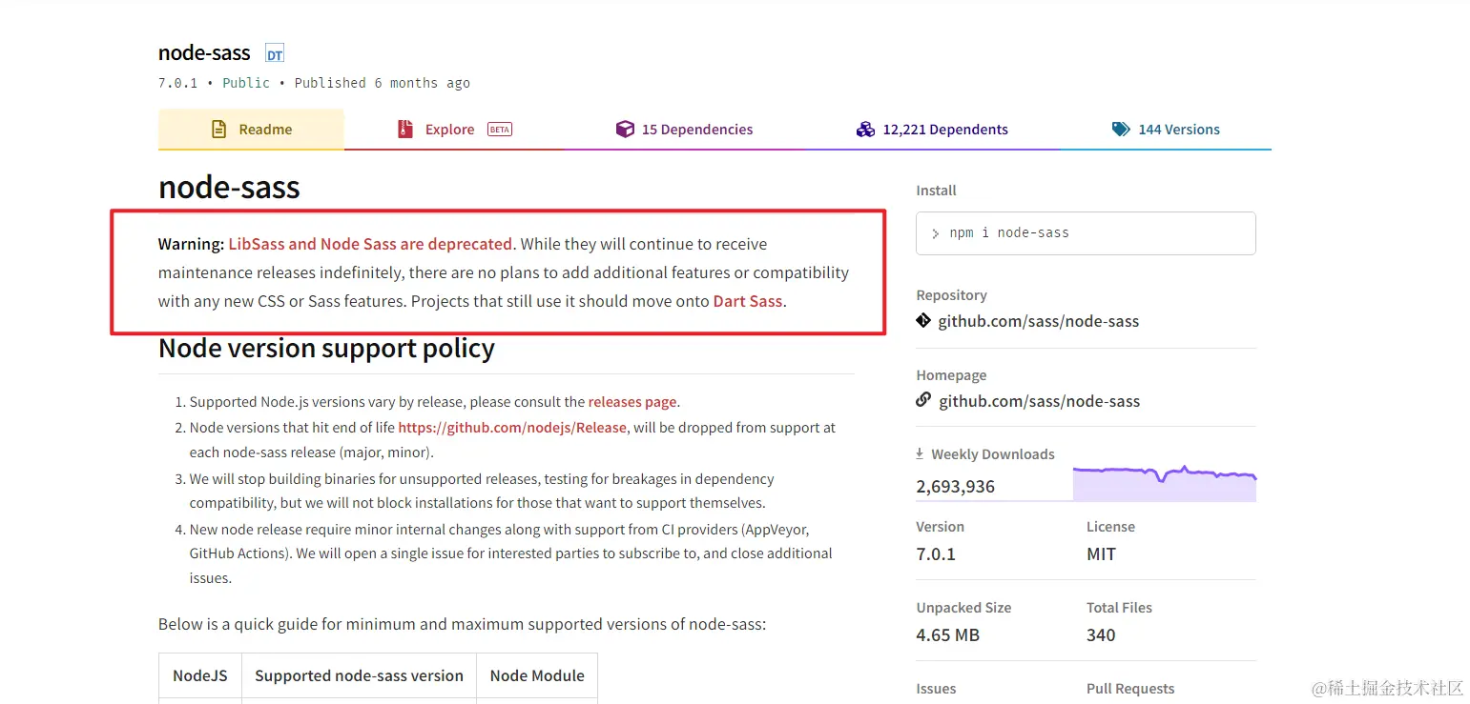Viewport: 1470px width, 704px height.
Task: Click the Install section label
Action: click(x=936, y=191)
